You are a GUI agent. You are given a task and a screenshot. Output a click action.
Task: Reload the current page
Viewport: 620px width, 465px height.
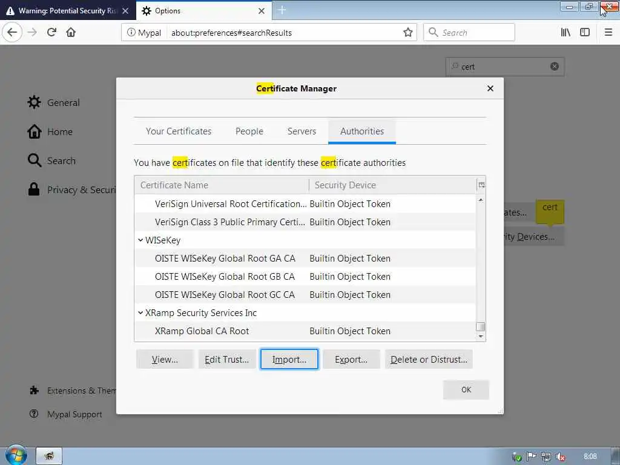click(x=52, y=33)
